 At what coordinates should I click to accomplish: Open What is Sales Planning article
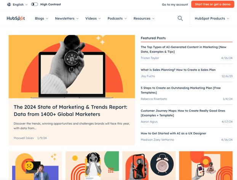(178, 70)
